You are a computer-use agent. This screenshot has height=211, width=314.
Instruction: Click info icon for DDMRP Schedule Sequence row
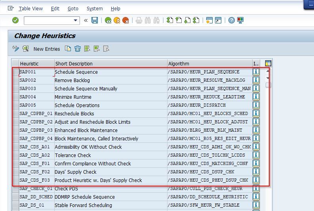[x=256, y=197]
